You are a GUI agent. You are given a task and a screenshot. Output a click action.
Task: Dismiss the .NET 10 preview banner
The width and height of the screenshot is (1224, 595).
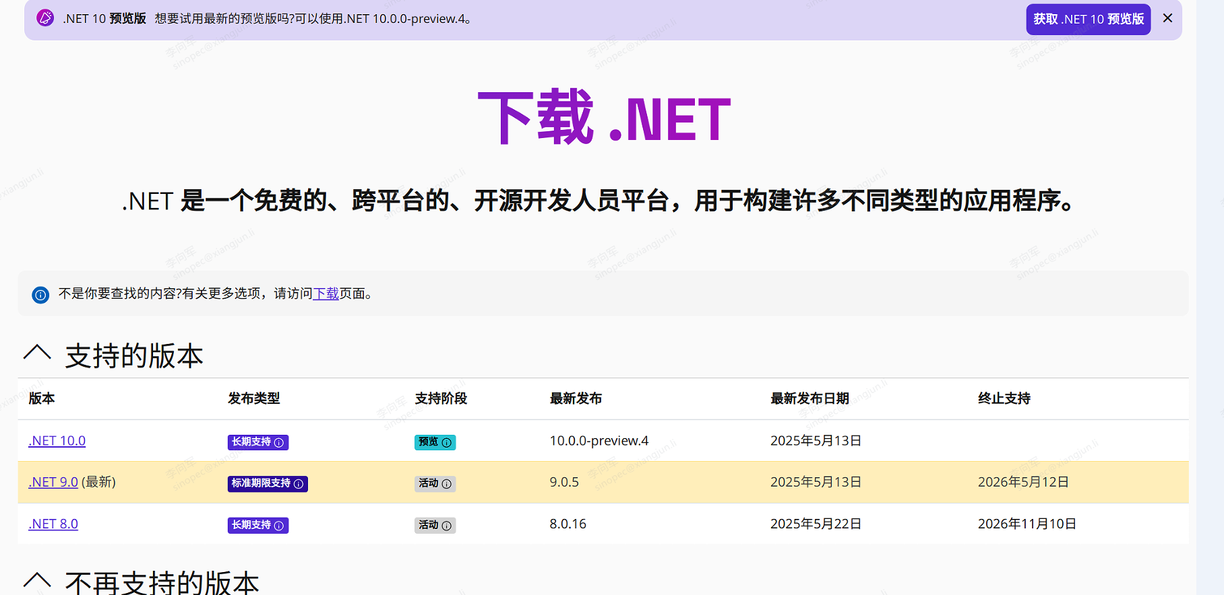1167,18
